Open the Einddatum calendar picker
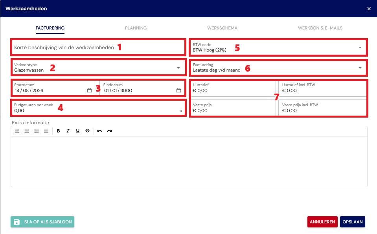This screenshot has width=377, height=234. click(178, 90)
